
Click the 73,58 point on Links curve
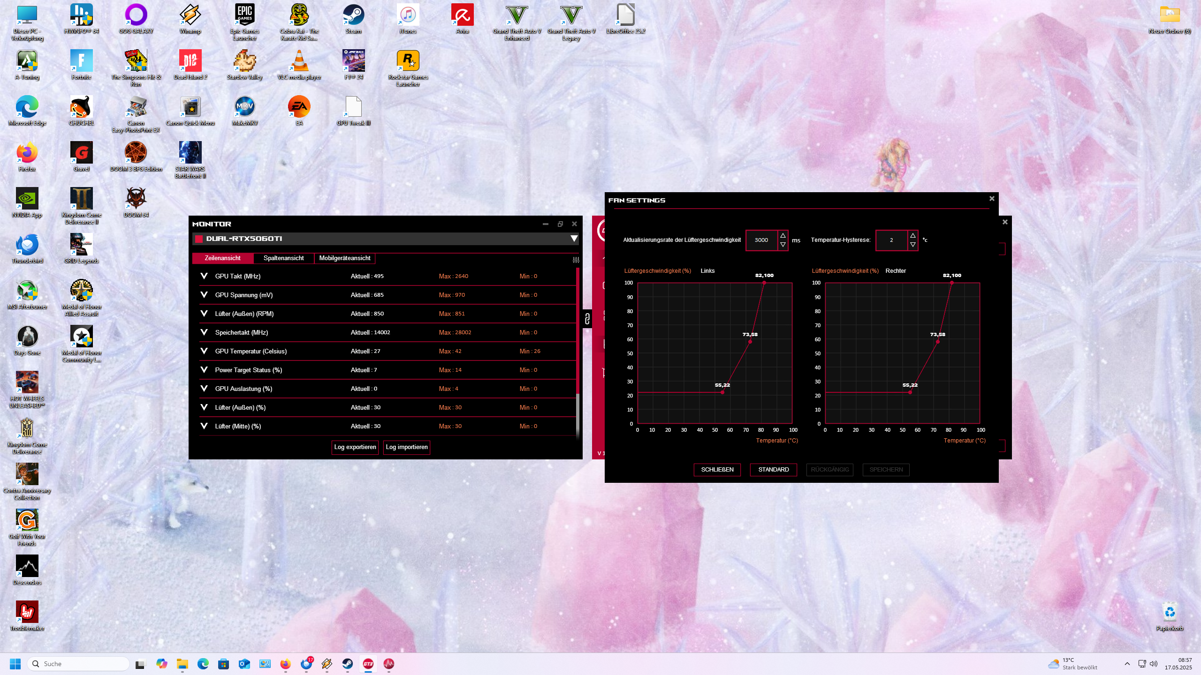pyautogui.click(x=750, y=342)
